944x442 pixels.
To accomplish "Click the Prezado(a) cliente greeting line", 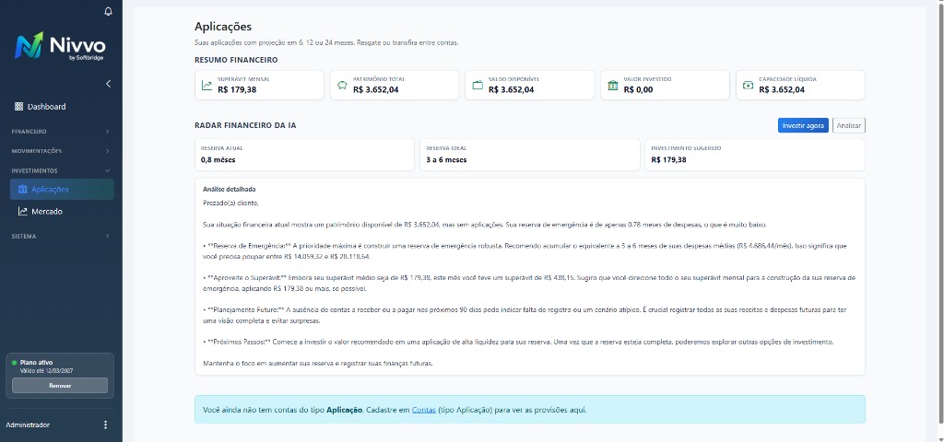I will pyautogui.click(x=230, y=204).
